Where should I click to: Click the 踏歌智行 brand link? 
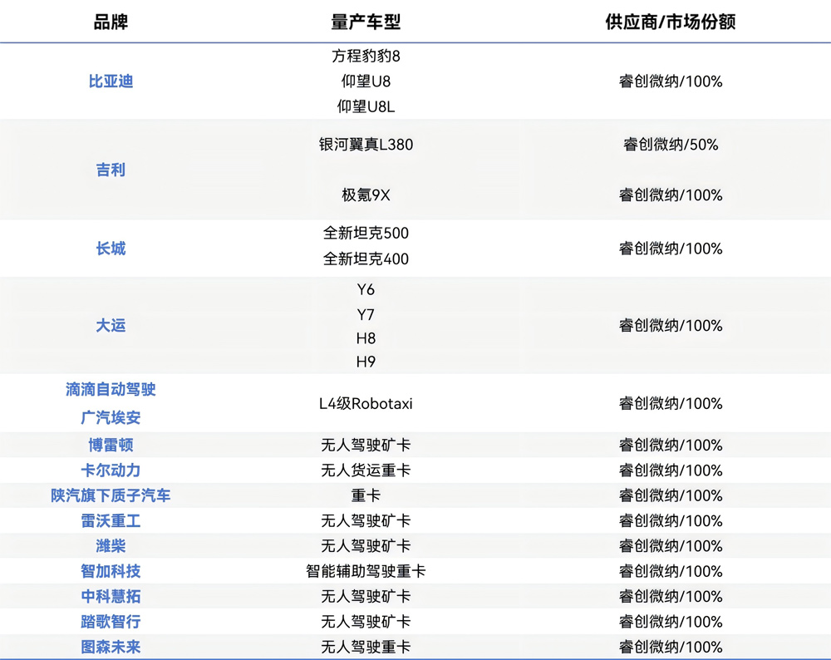pyautogui.click(x=111, y=622)
